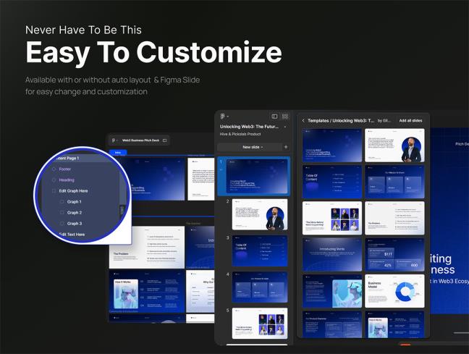Choose the Business Model donut chart template
469x354 pixels.
coord(394,291)
